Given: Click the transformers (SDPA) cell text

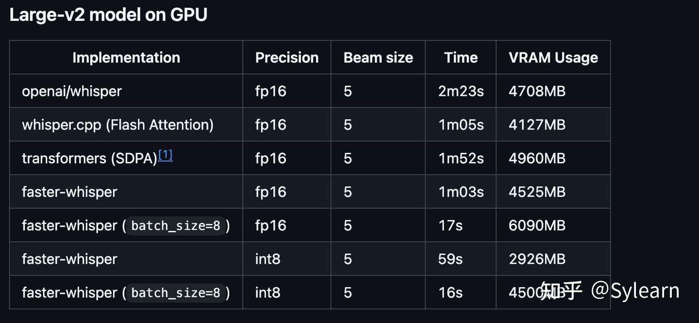Looking at the screenshot, I should [89, 159].
